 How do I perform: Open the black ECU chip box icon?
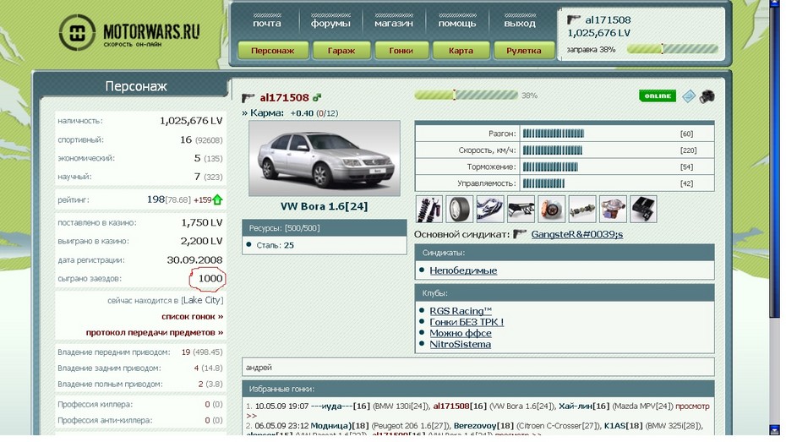[x=643, y=209]
